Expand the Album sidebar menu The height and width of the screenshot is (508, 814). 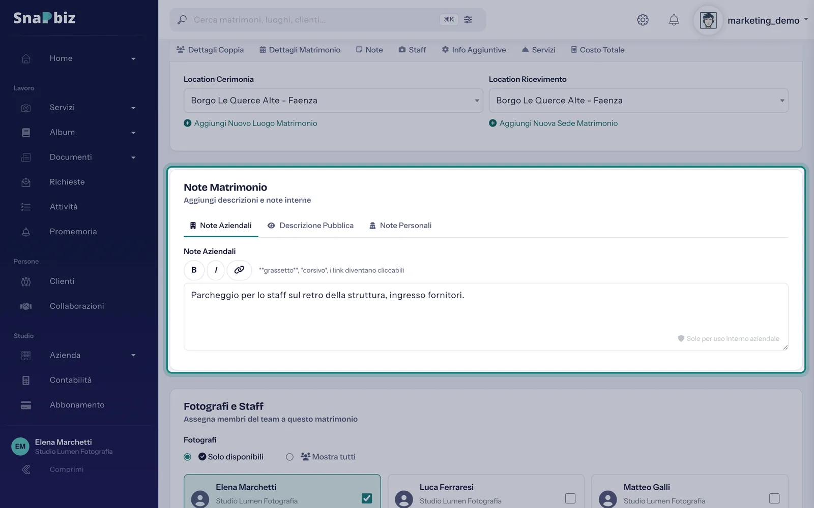coord(133,133)
